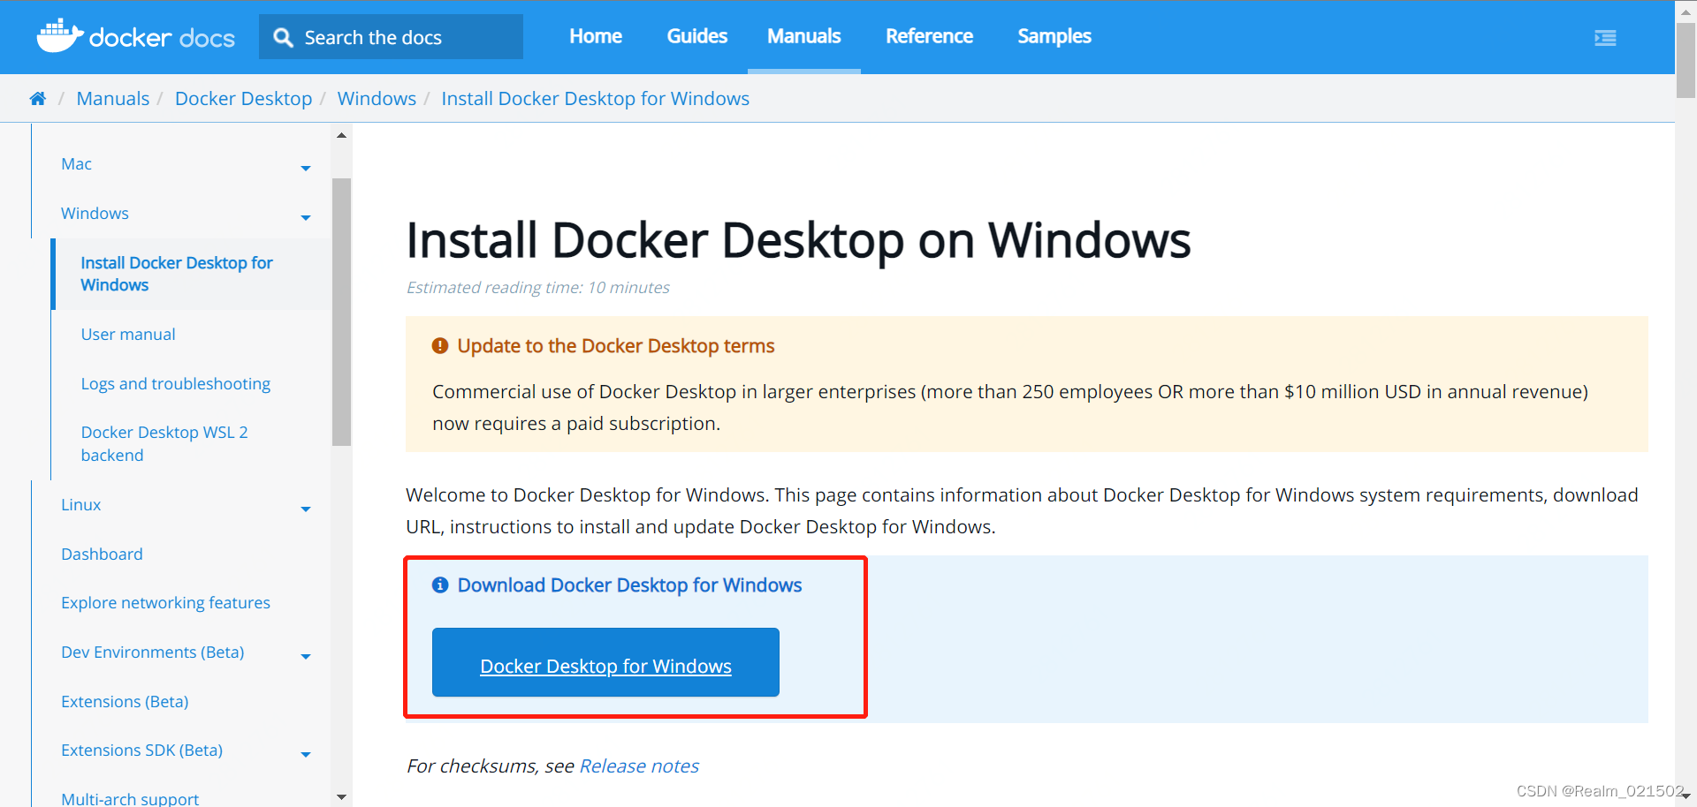Viewport: 1697px width, 807px height.
Task: Click the Docker whale logo
Action: 59,36
